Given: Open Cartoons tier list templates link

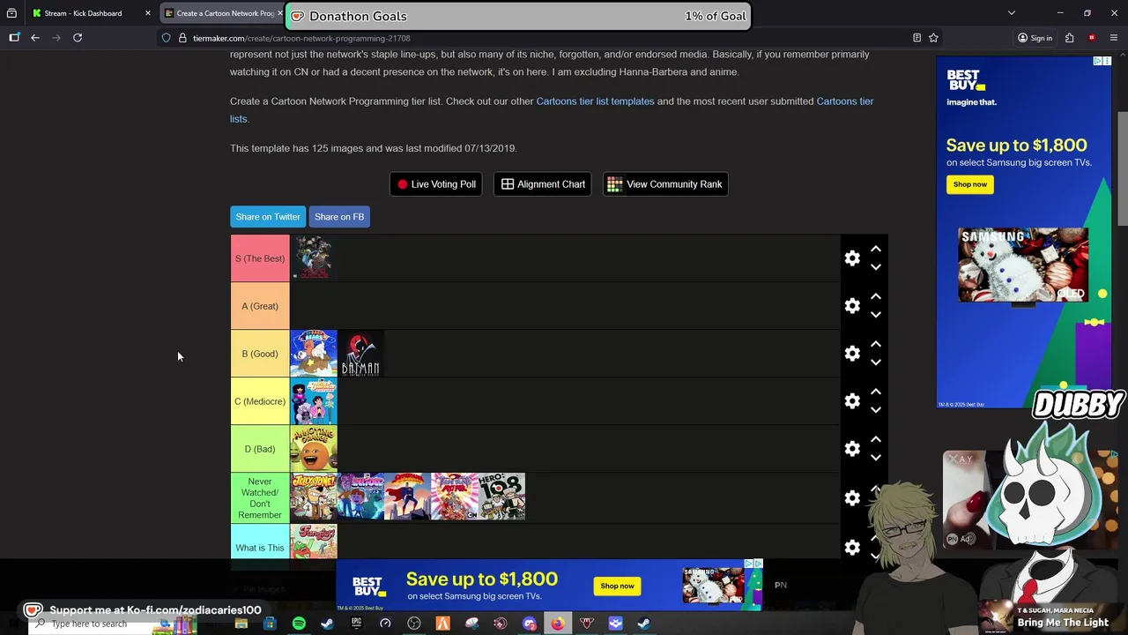Looking at the screenshot, I should (595, 101).
